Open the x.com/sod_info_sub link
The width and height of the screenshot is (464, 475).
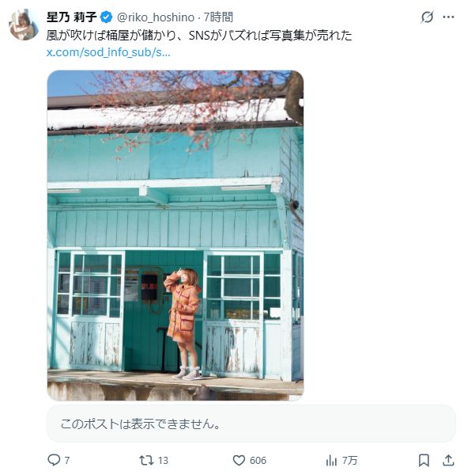108,52
